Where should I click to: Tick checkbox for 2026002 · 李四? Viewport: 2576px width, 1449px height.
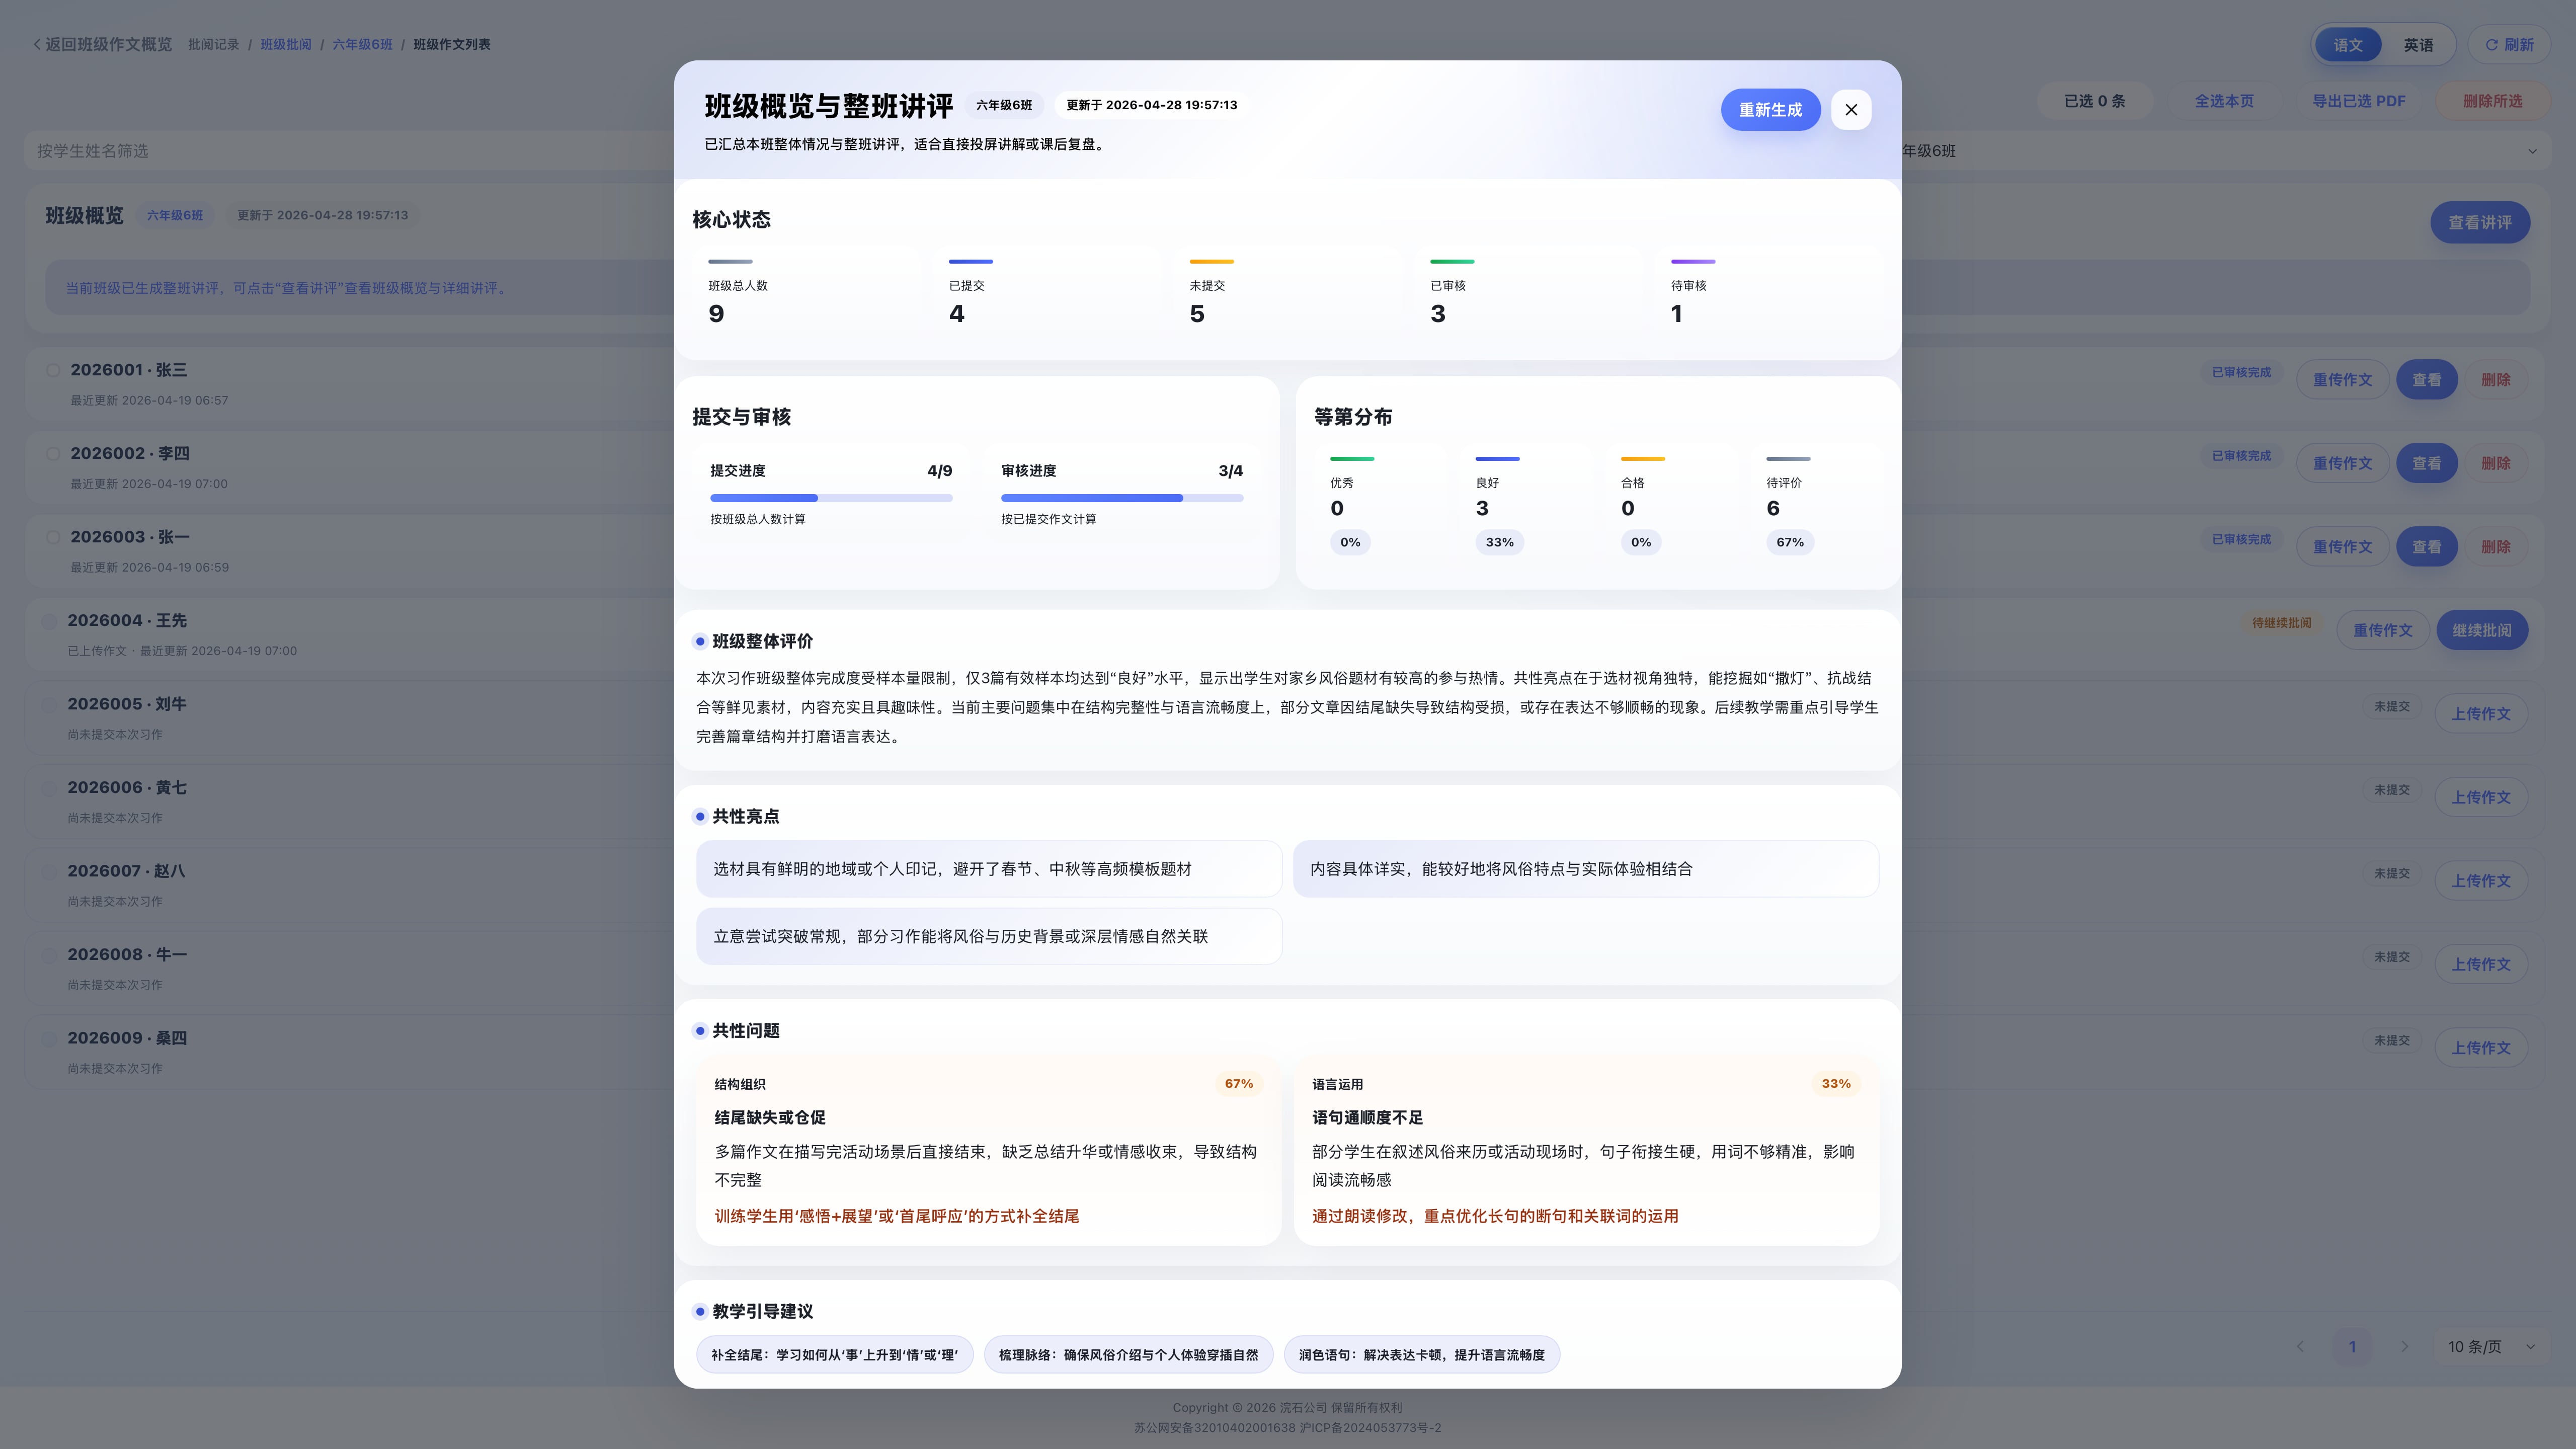53,454
